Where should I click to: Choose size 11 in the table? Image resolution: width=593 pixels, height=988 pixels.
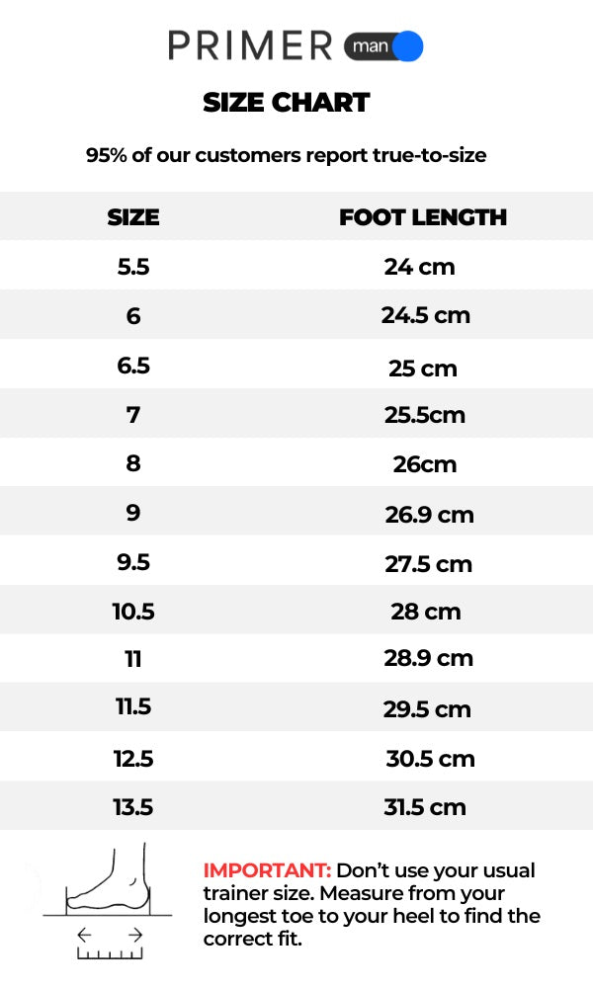tap(133, 659)
